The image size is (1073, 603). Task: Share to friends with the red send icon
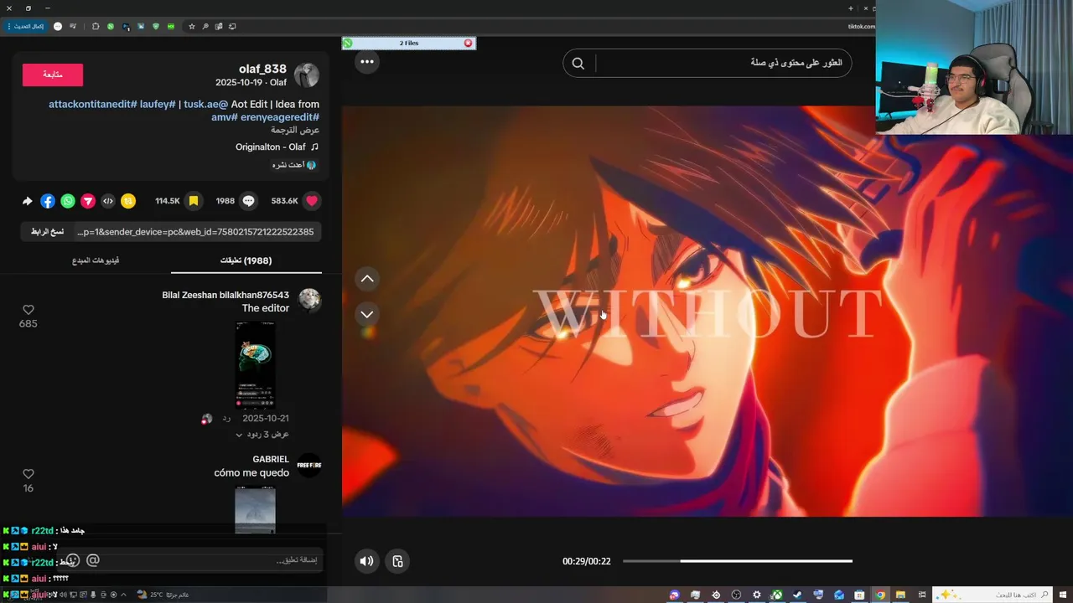[88, 201]
